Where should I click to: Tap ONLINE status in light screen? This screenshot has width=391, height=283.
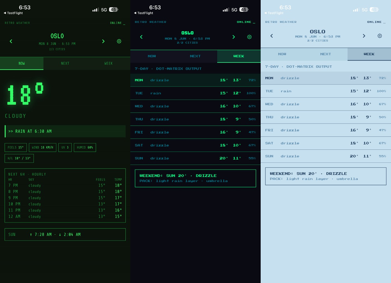376,22
